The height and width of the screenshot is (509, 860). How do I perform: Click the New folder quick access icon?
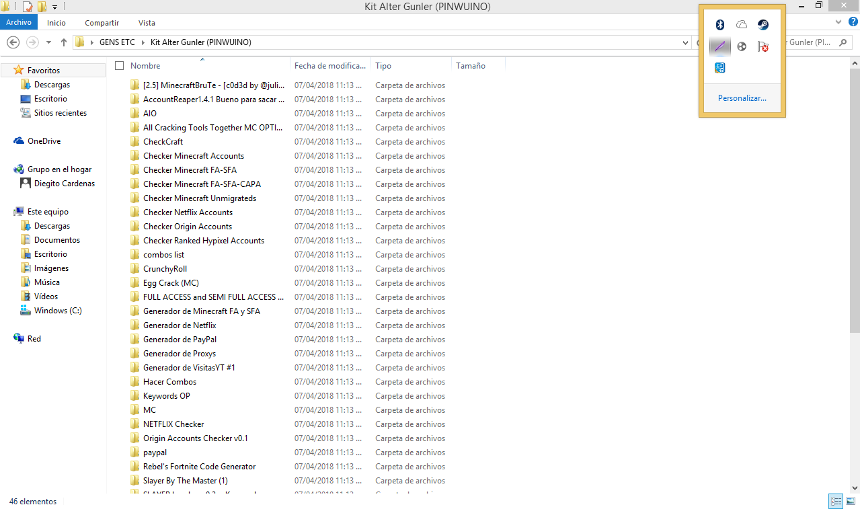pyautogui.click(x=42, y=7)
